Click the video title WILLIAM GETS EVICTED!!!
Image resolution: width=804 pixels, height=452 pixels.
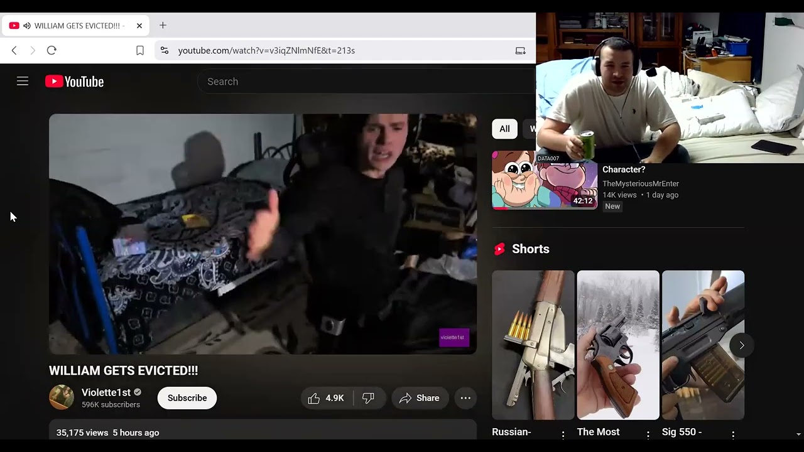pyautogui.click(x=124, y=370)
